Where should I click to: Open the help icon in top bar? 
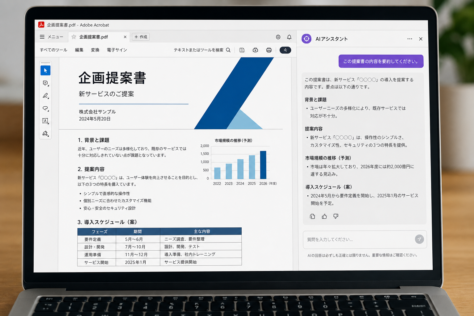pos(278,37)
